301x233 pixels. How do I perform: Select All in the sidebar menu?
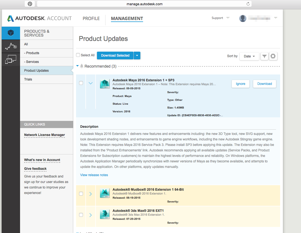[x=47, y=44]
